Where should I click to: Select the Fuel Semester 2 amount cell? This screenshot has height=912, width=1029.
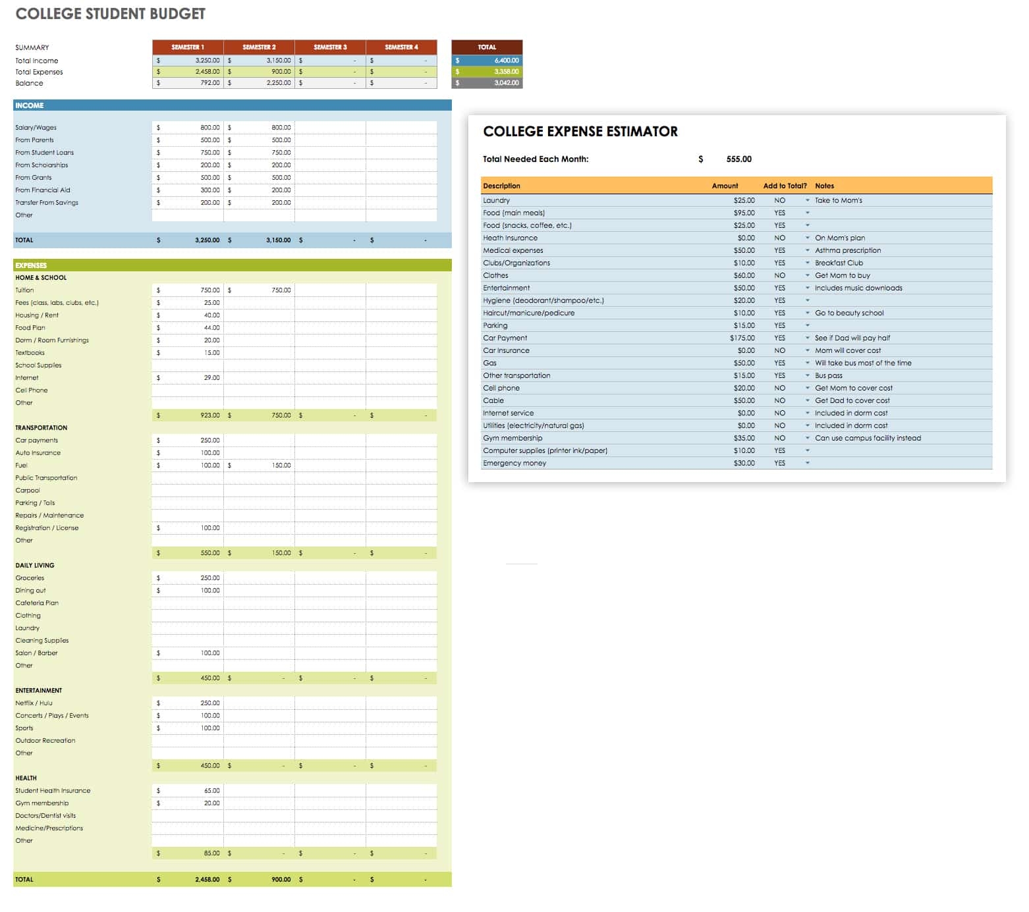(260, 466)
